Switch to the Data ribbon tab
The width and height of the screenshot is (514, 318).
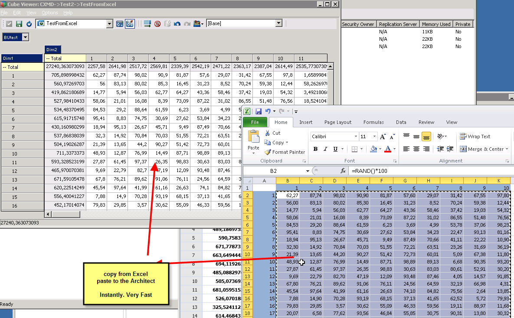coord(401,122)
